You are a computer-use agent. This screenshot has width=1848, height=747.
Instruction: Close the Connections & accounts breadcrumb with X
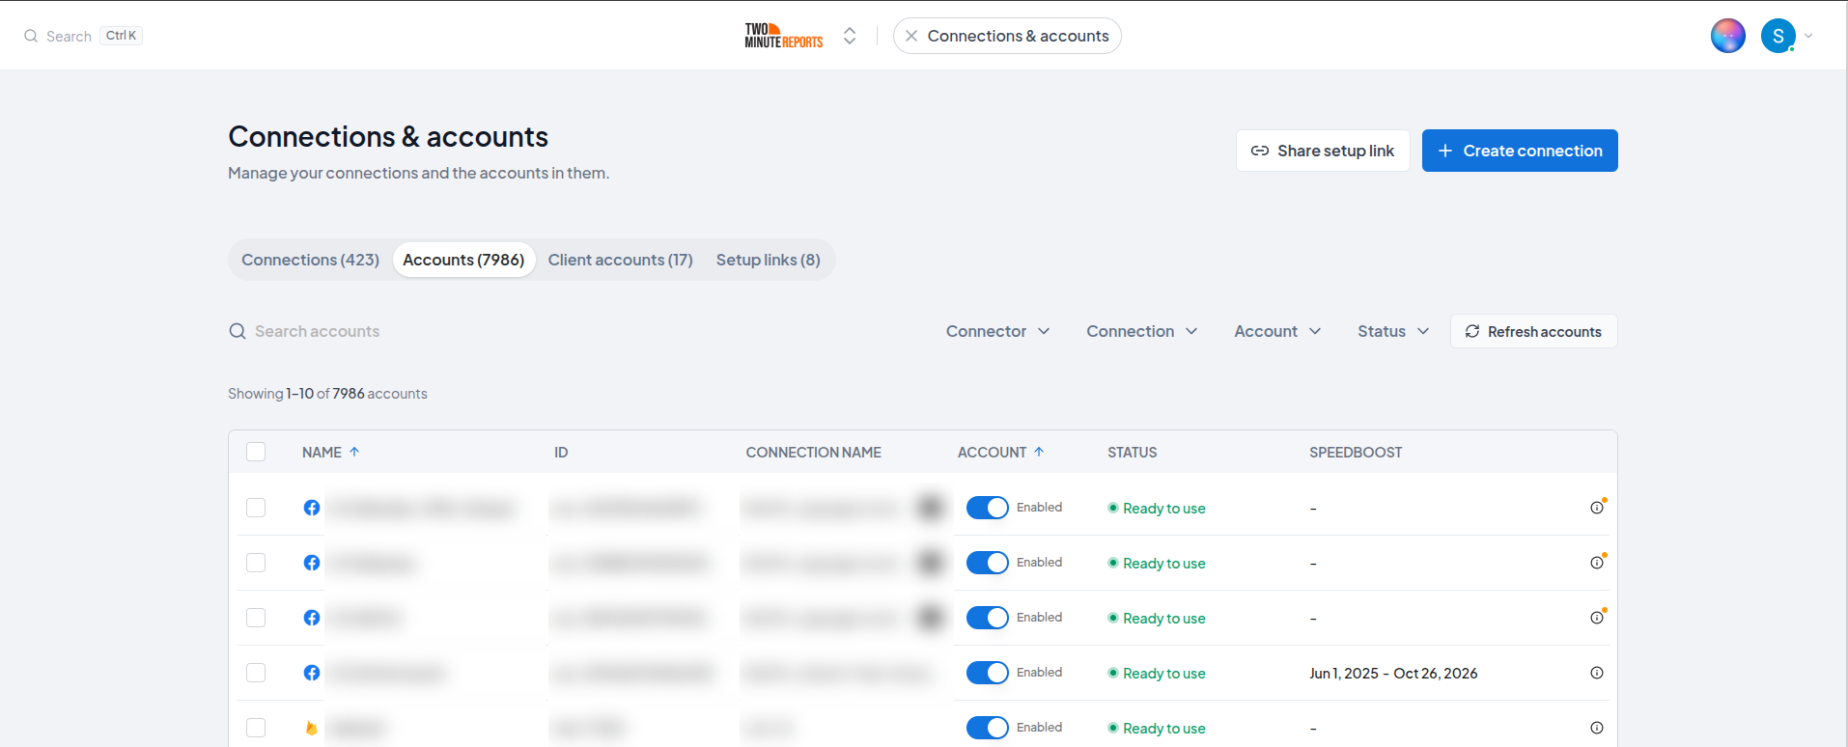point(910,36)
